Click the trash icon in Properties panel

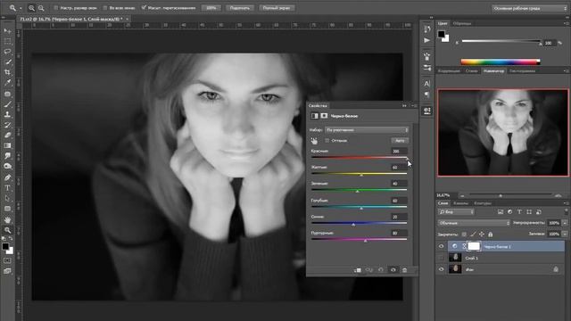[x=404, y=270]
